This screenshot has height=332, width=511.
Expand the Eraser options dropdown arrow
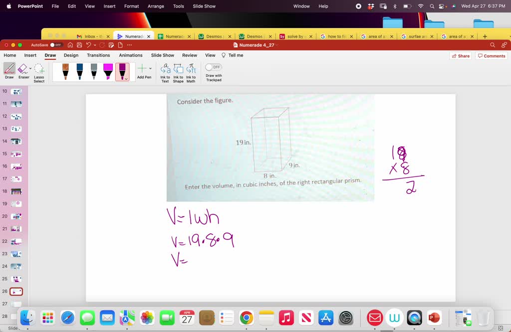click(x=30, y=68)
